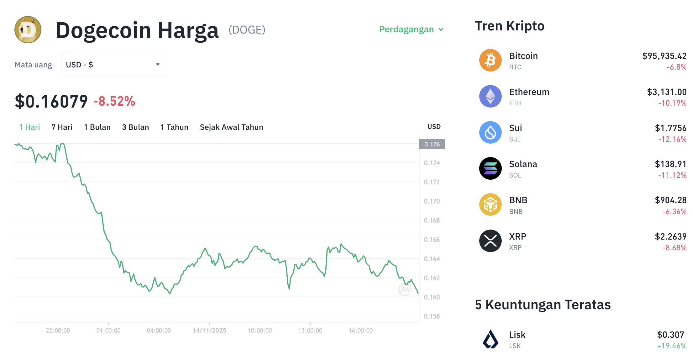This screenshot has width=692, height=355.
Task: Switch to the Sejak Awal Tahun view
Action: 231,127
